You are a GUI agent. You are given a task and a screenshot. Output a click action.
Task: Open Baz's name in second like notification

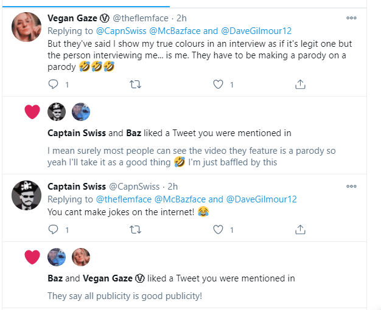(54, 278)
